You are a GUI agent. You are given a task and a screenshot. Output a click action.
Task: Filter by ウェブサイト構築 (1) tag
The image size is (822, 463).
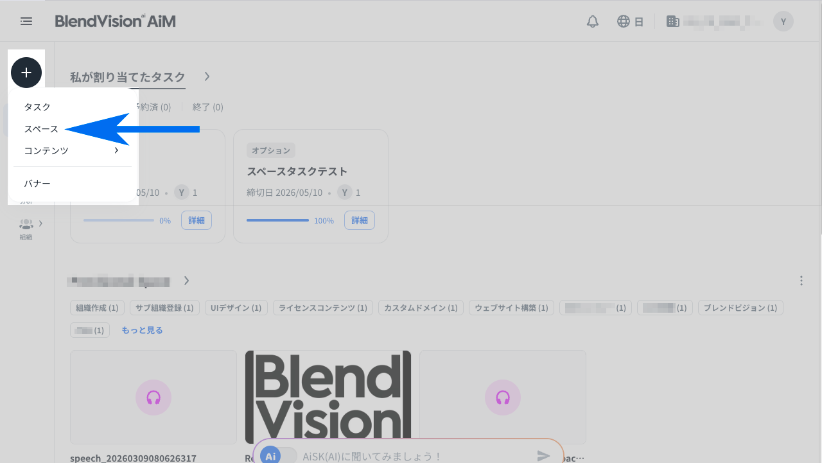pos(512,308)
